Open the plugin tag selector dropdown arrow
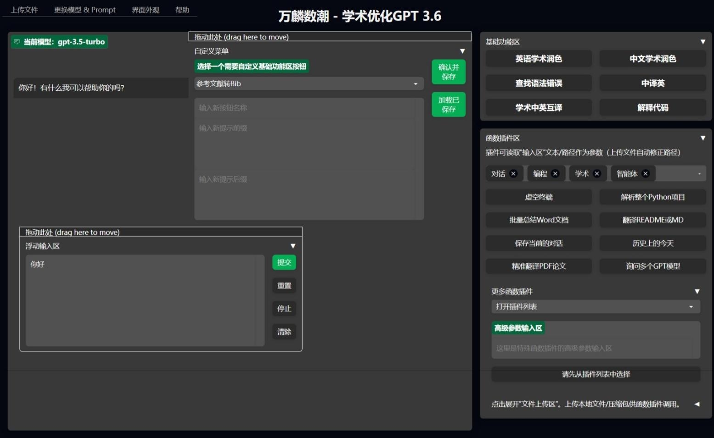 (699, 174)
